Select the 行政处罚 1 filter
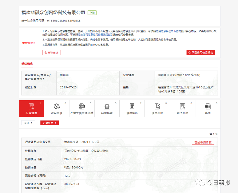The image size is (238, 193). click(x=50, y=123)
